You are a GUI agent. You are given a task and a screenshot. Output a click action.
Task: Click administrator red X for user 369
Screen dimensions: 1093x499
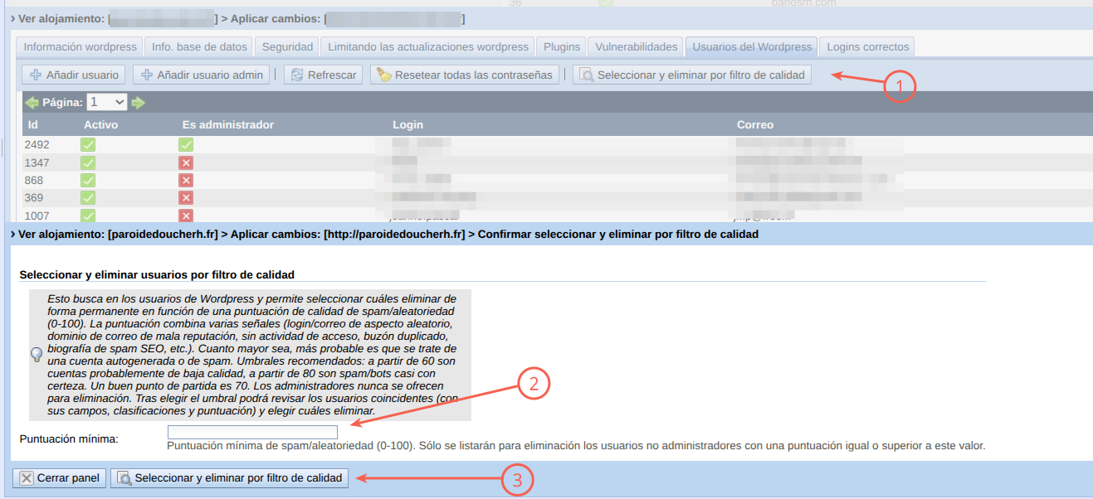(x=186, y=198)
